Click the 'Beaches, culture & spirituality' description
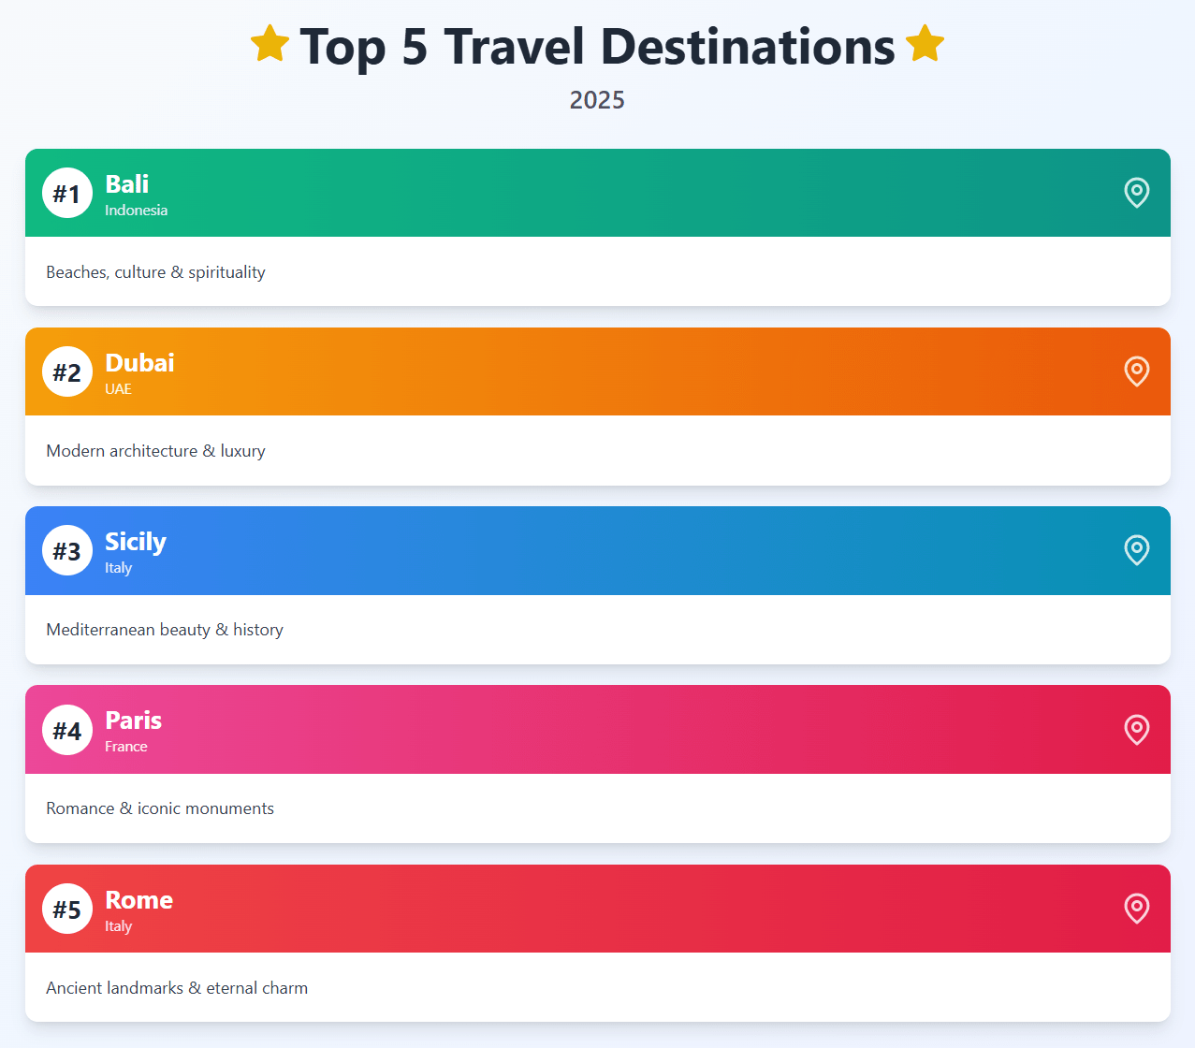1195x1048 pixels. click(155, 272)
